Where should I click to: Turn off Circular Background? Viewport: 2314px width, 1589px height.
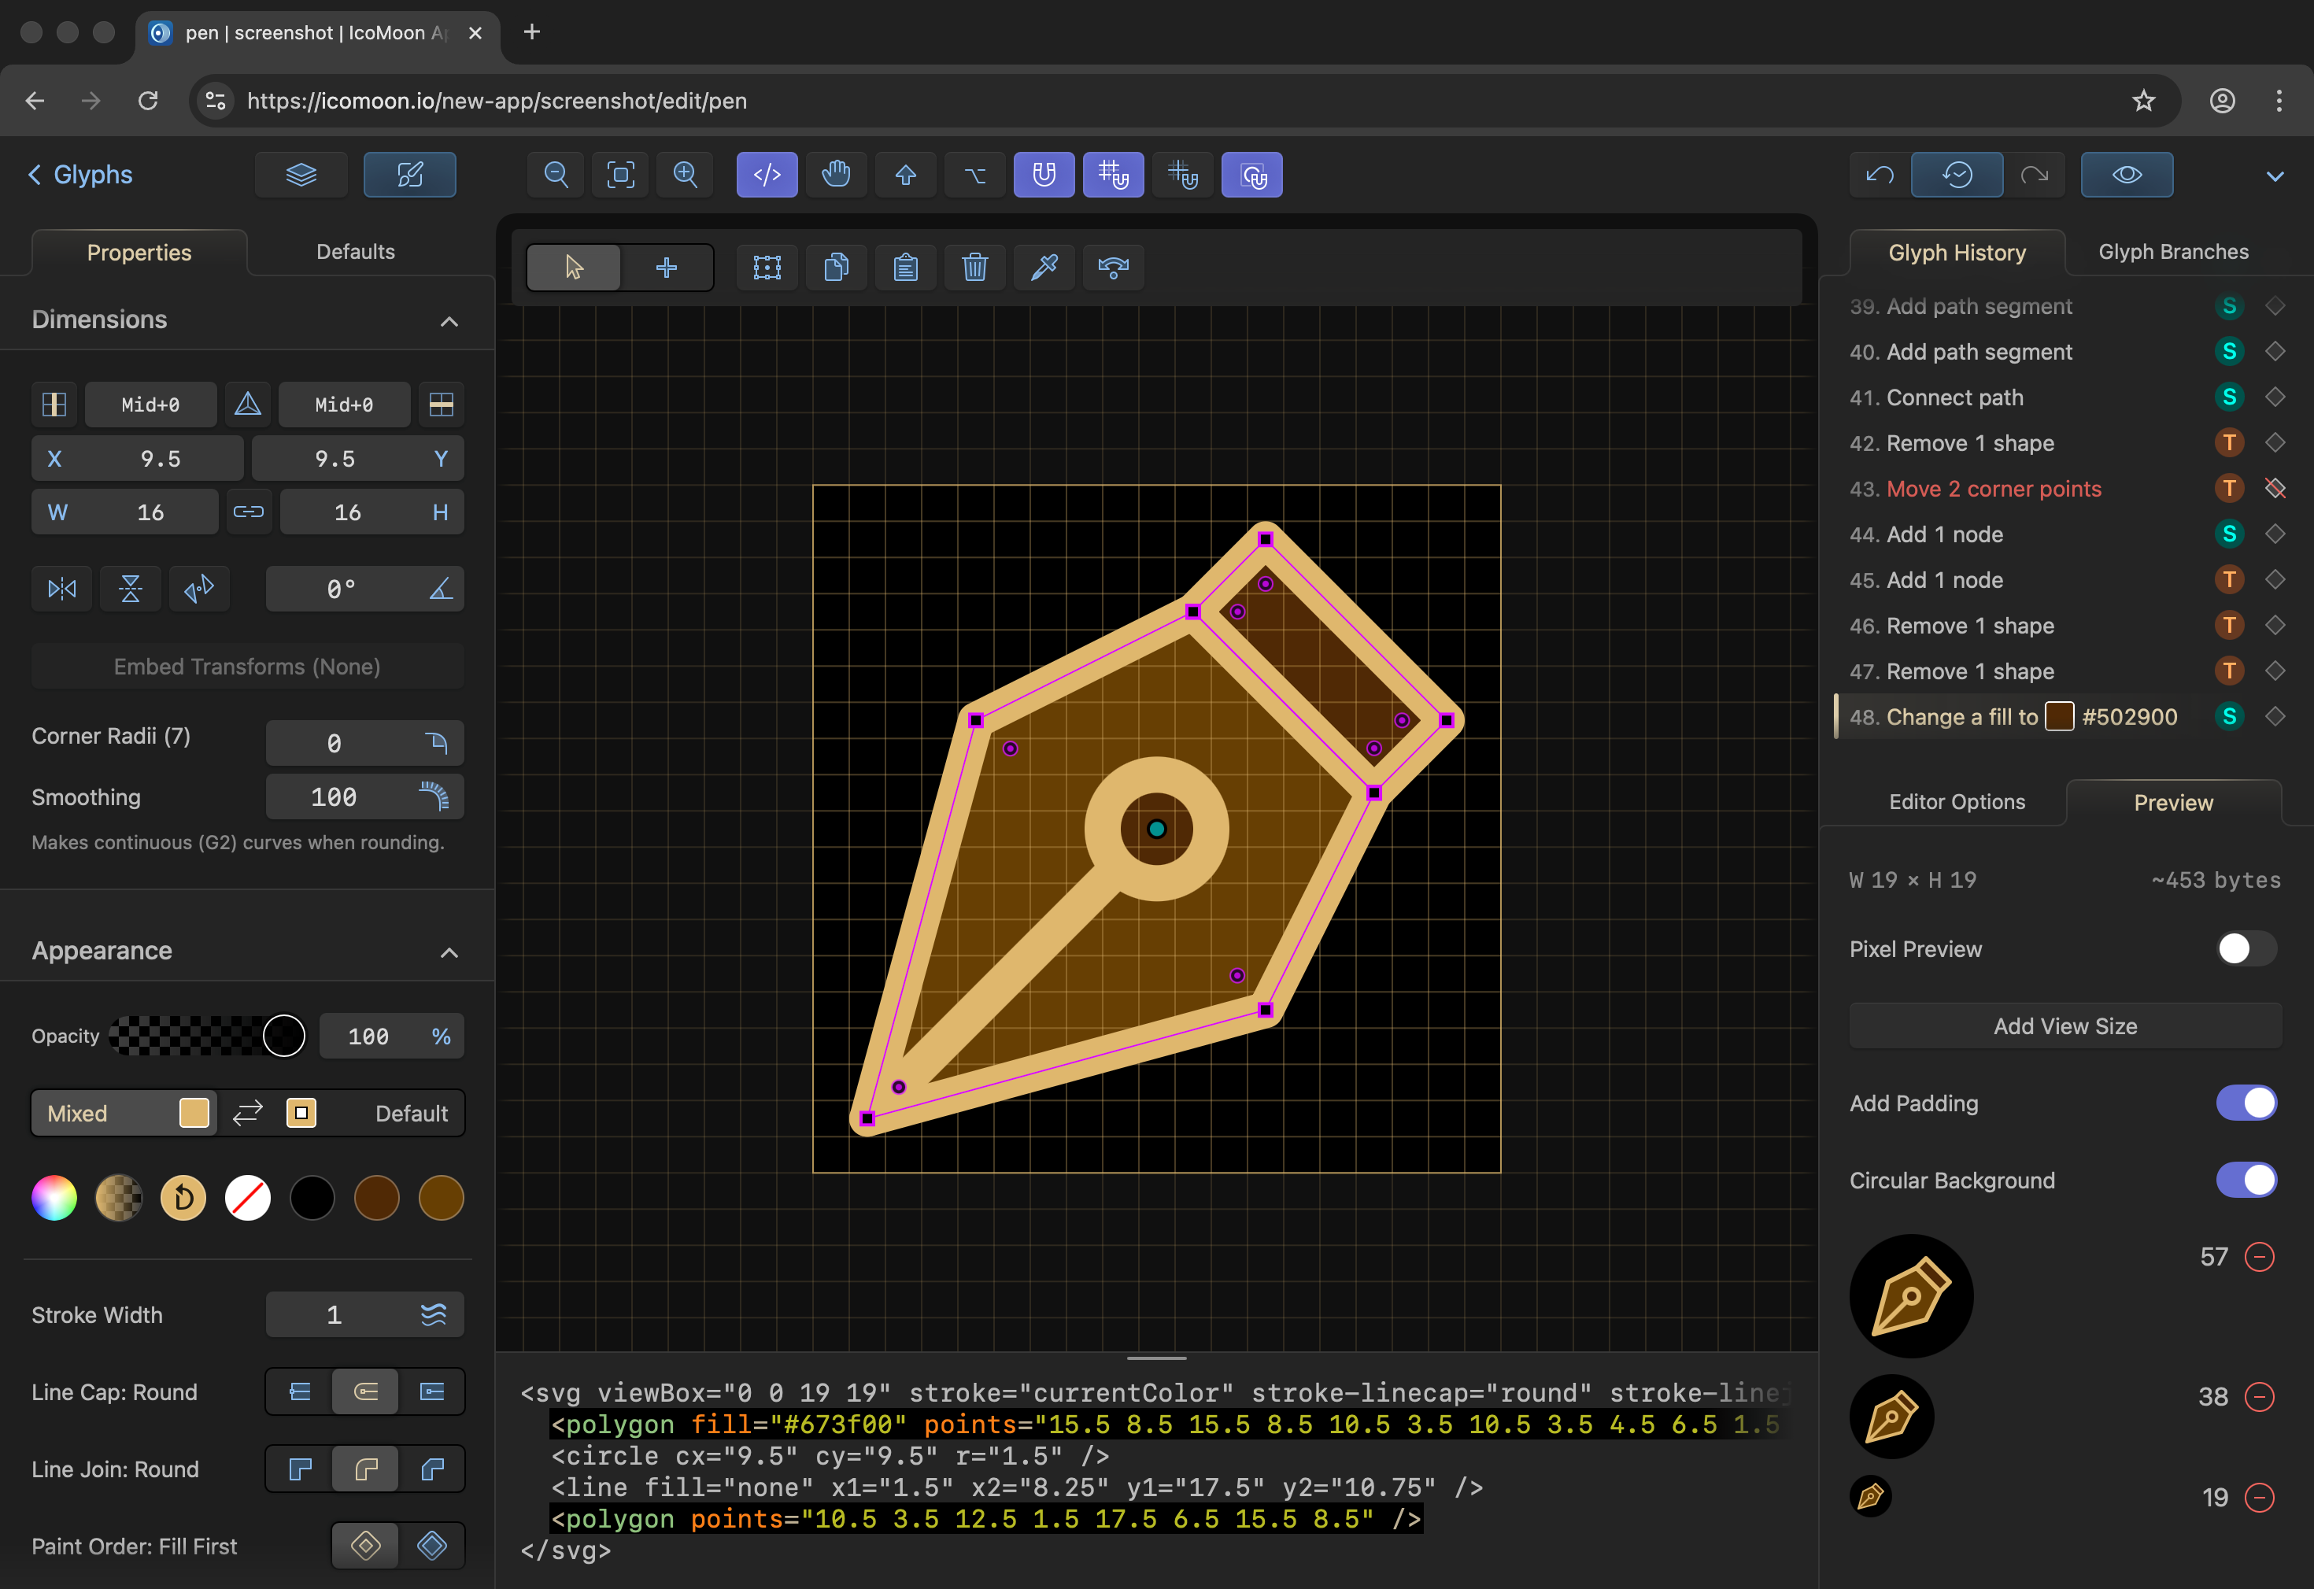(x=2246, y=1181)
